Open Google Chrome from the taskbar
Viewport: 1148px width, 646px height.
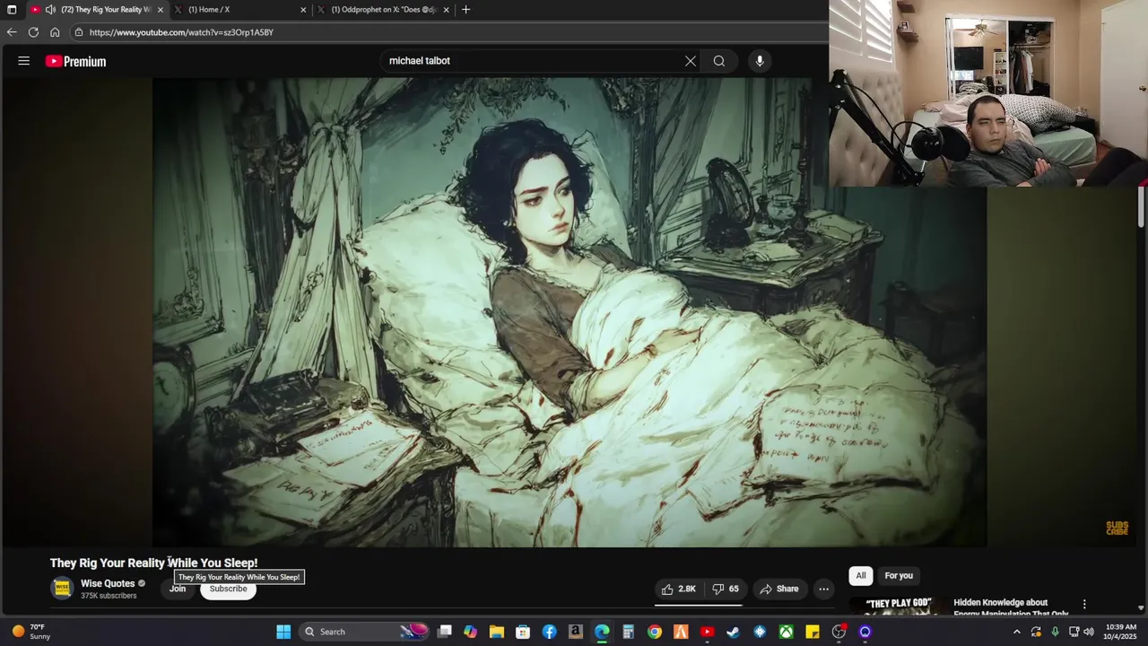tap(655, 632)
